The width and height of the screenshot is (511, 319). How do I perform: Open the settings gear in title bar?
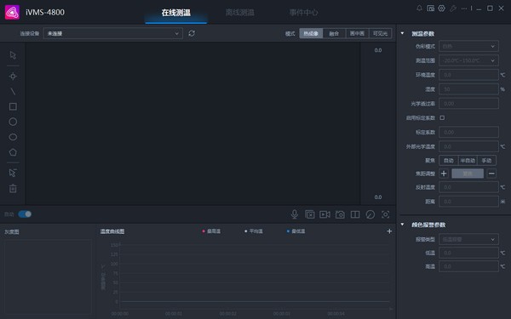(441, 9)
